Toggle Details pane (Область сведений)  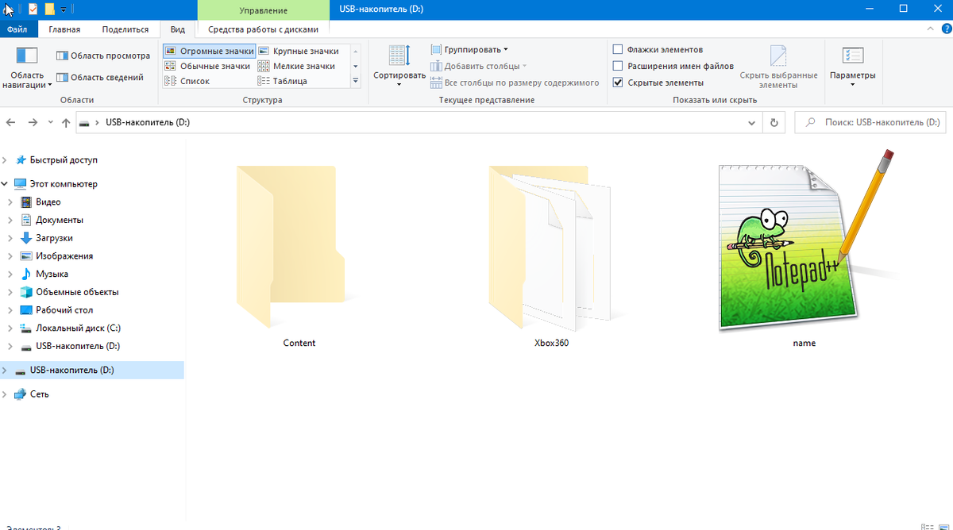(100, 77)
